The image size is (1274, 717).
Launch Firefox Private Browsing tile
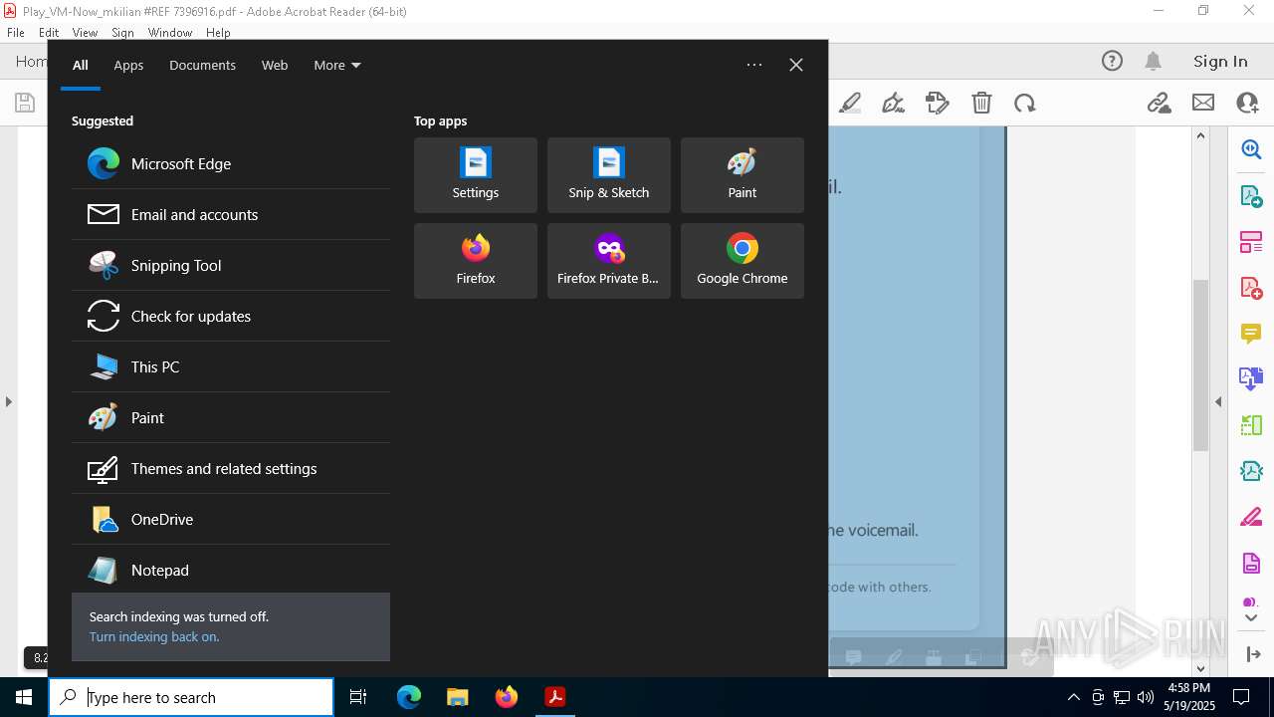(x=609, y=261)
